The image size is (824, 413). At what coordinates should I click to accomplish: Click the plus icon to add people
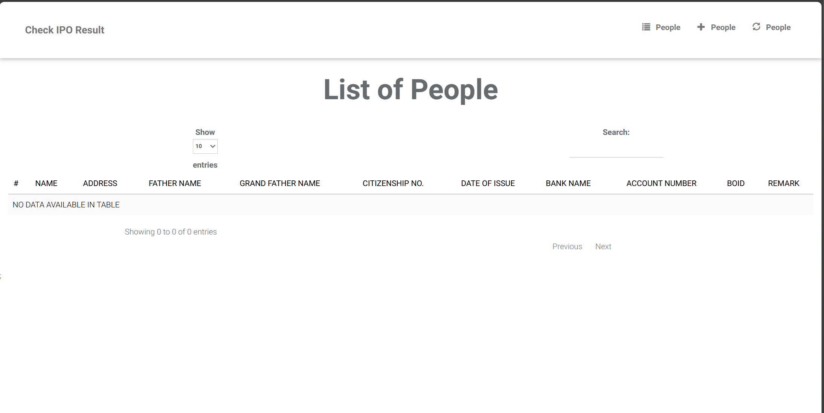(701, 27)
